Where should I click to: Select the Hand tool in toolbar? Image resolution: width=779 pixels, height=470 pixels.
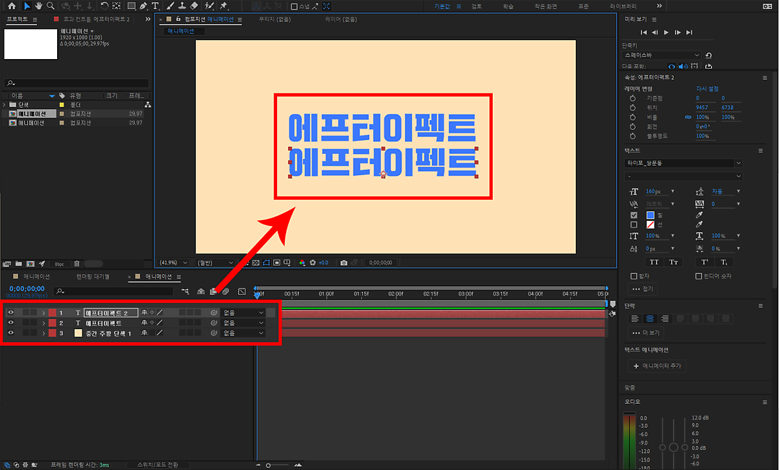click(x=38, y=6)
